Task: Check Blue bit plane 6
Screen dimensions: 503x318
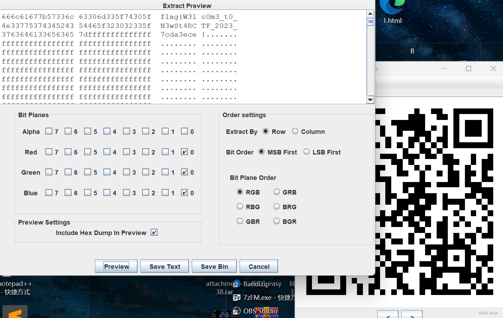Action: [x=68, y=193]
